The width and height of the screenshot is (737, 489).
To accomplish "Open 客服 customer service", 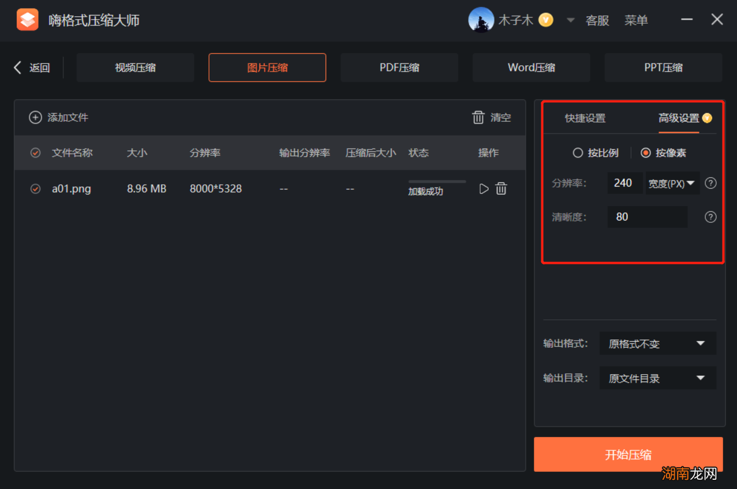I will [x=597, y=20].
